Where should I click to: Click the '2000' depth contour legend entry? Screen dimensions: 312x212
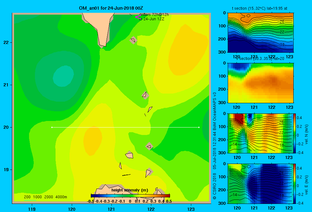pyautogui.click(x=49, y=197)
